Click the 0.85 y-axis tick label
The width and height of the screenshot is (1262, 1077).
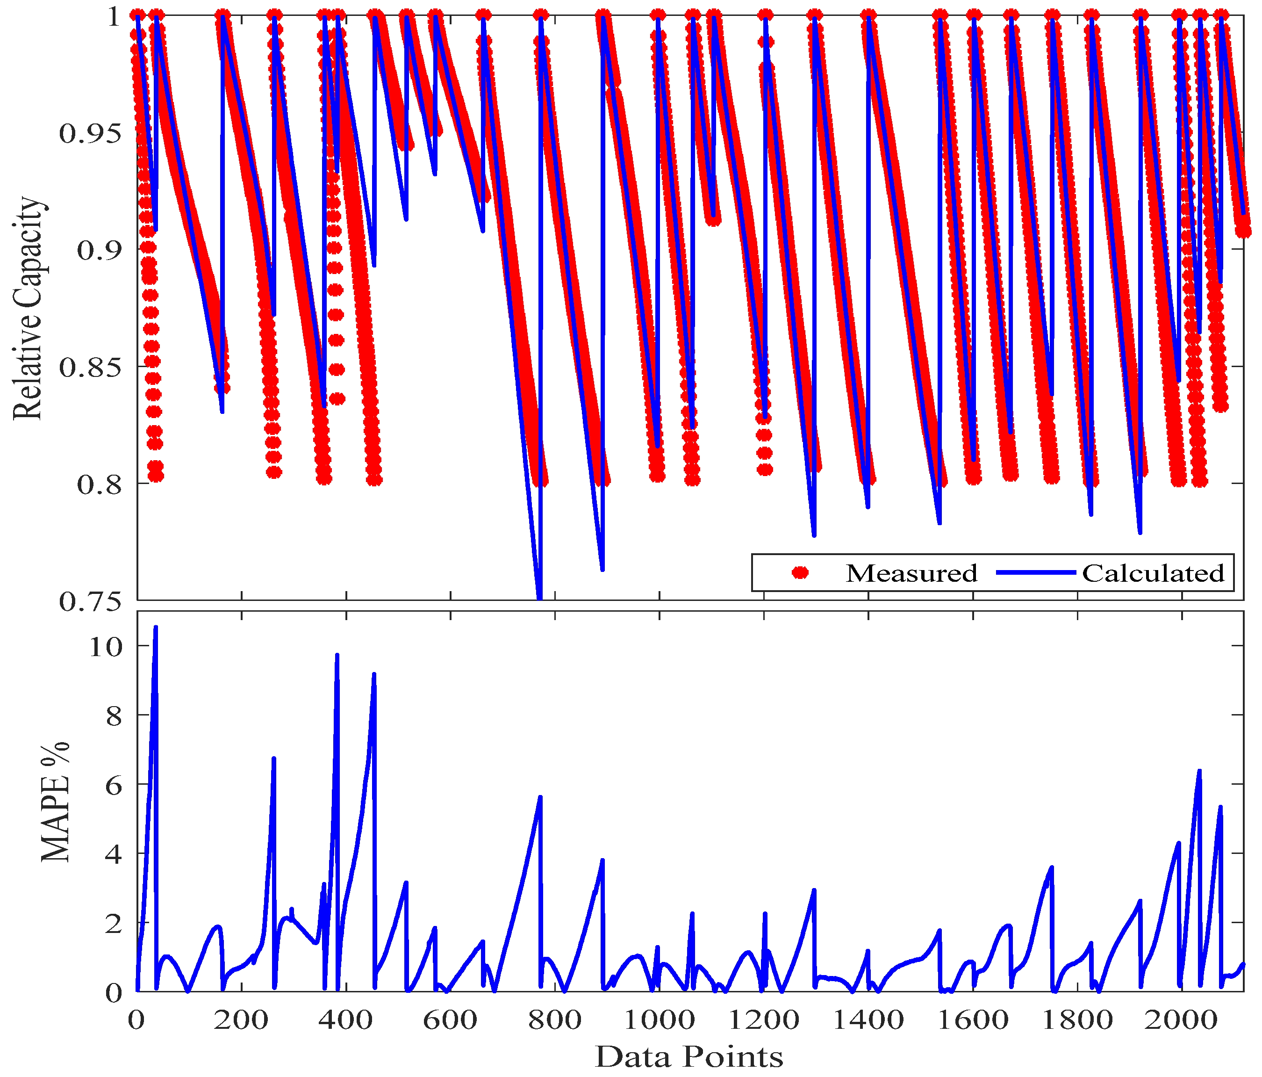(x=90, y=367)
